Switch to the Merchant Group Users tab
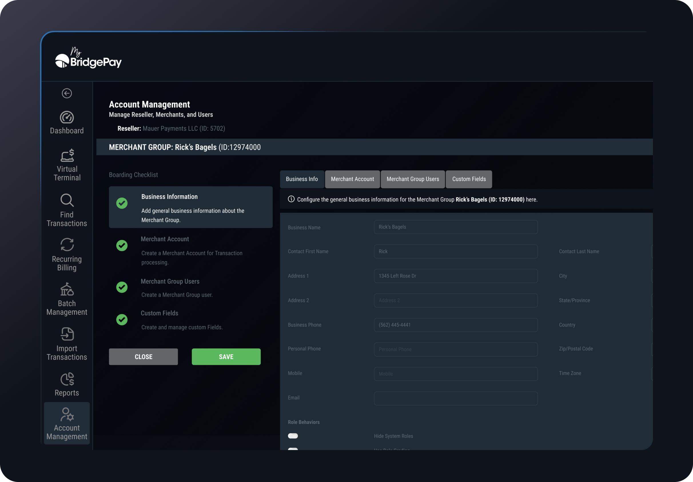 click(x=413, y=179)
